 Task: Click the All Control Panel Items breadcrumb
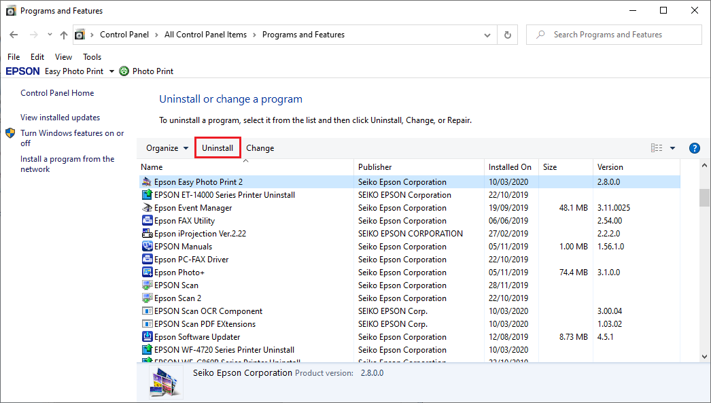(205, 35)
